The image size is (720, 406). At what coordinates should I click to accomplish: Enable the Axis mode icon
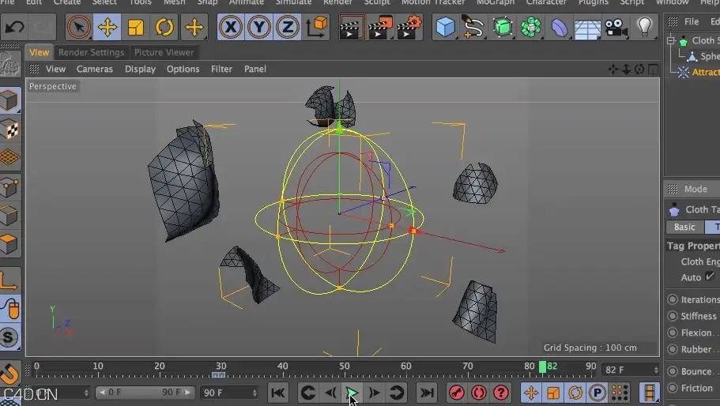(x=9, y=280)
